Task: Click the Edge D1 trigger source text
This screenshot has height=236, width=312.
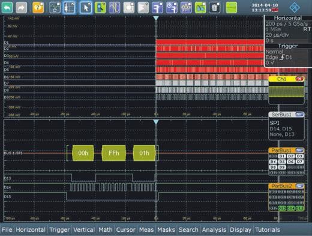Action: [x=278, y=57]
